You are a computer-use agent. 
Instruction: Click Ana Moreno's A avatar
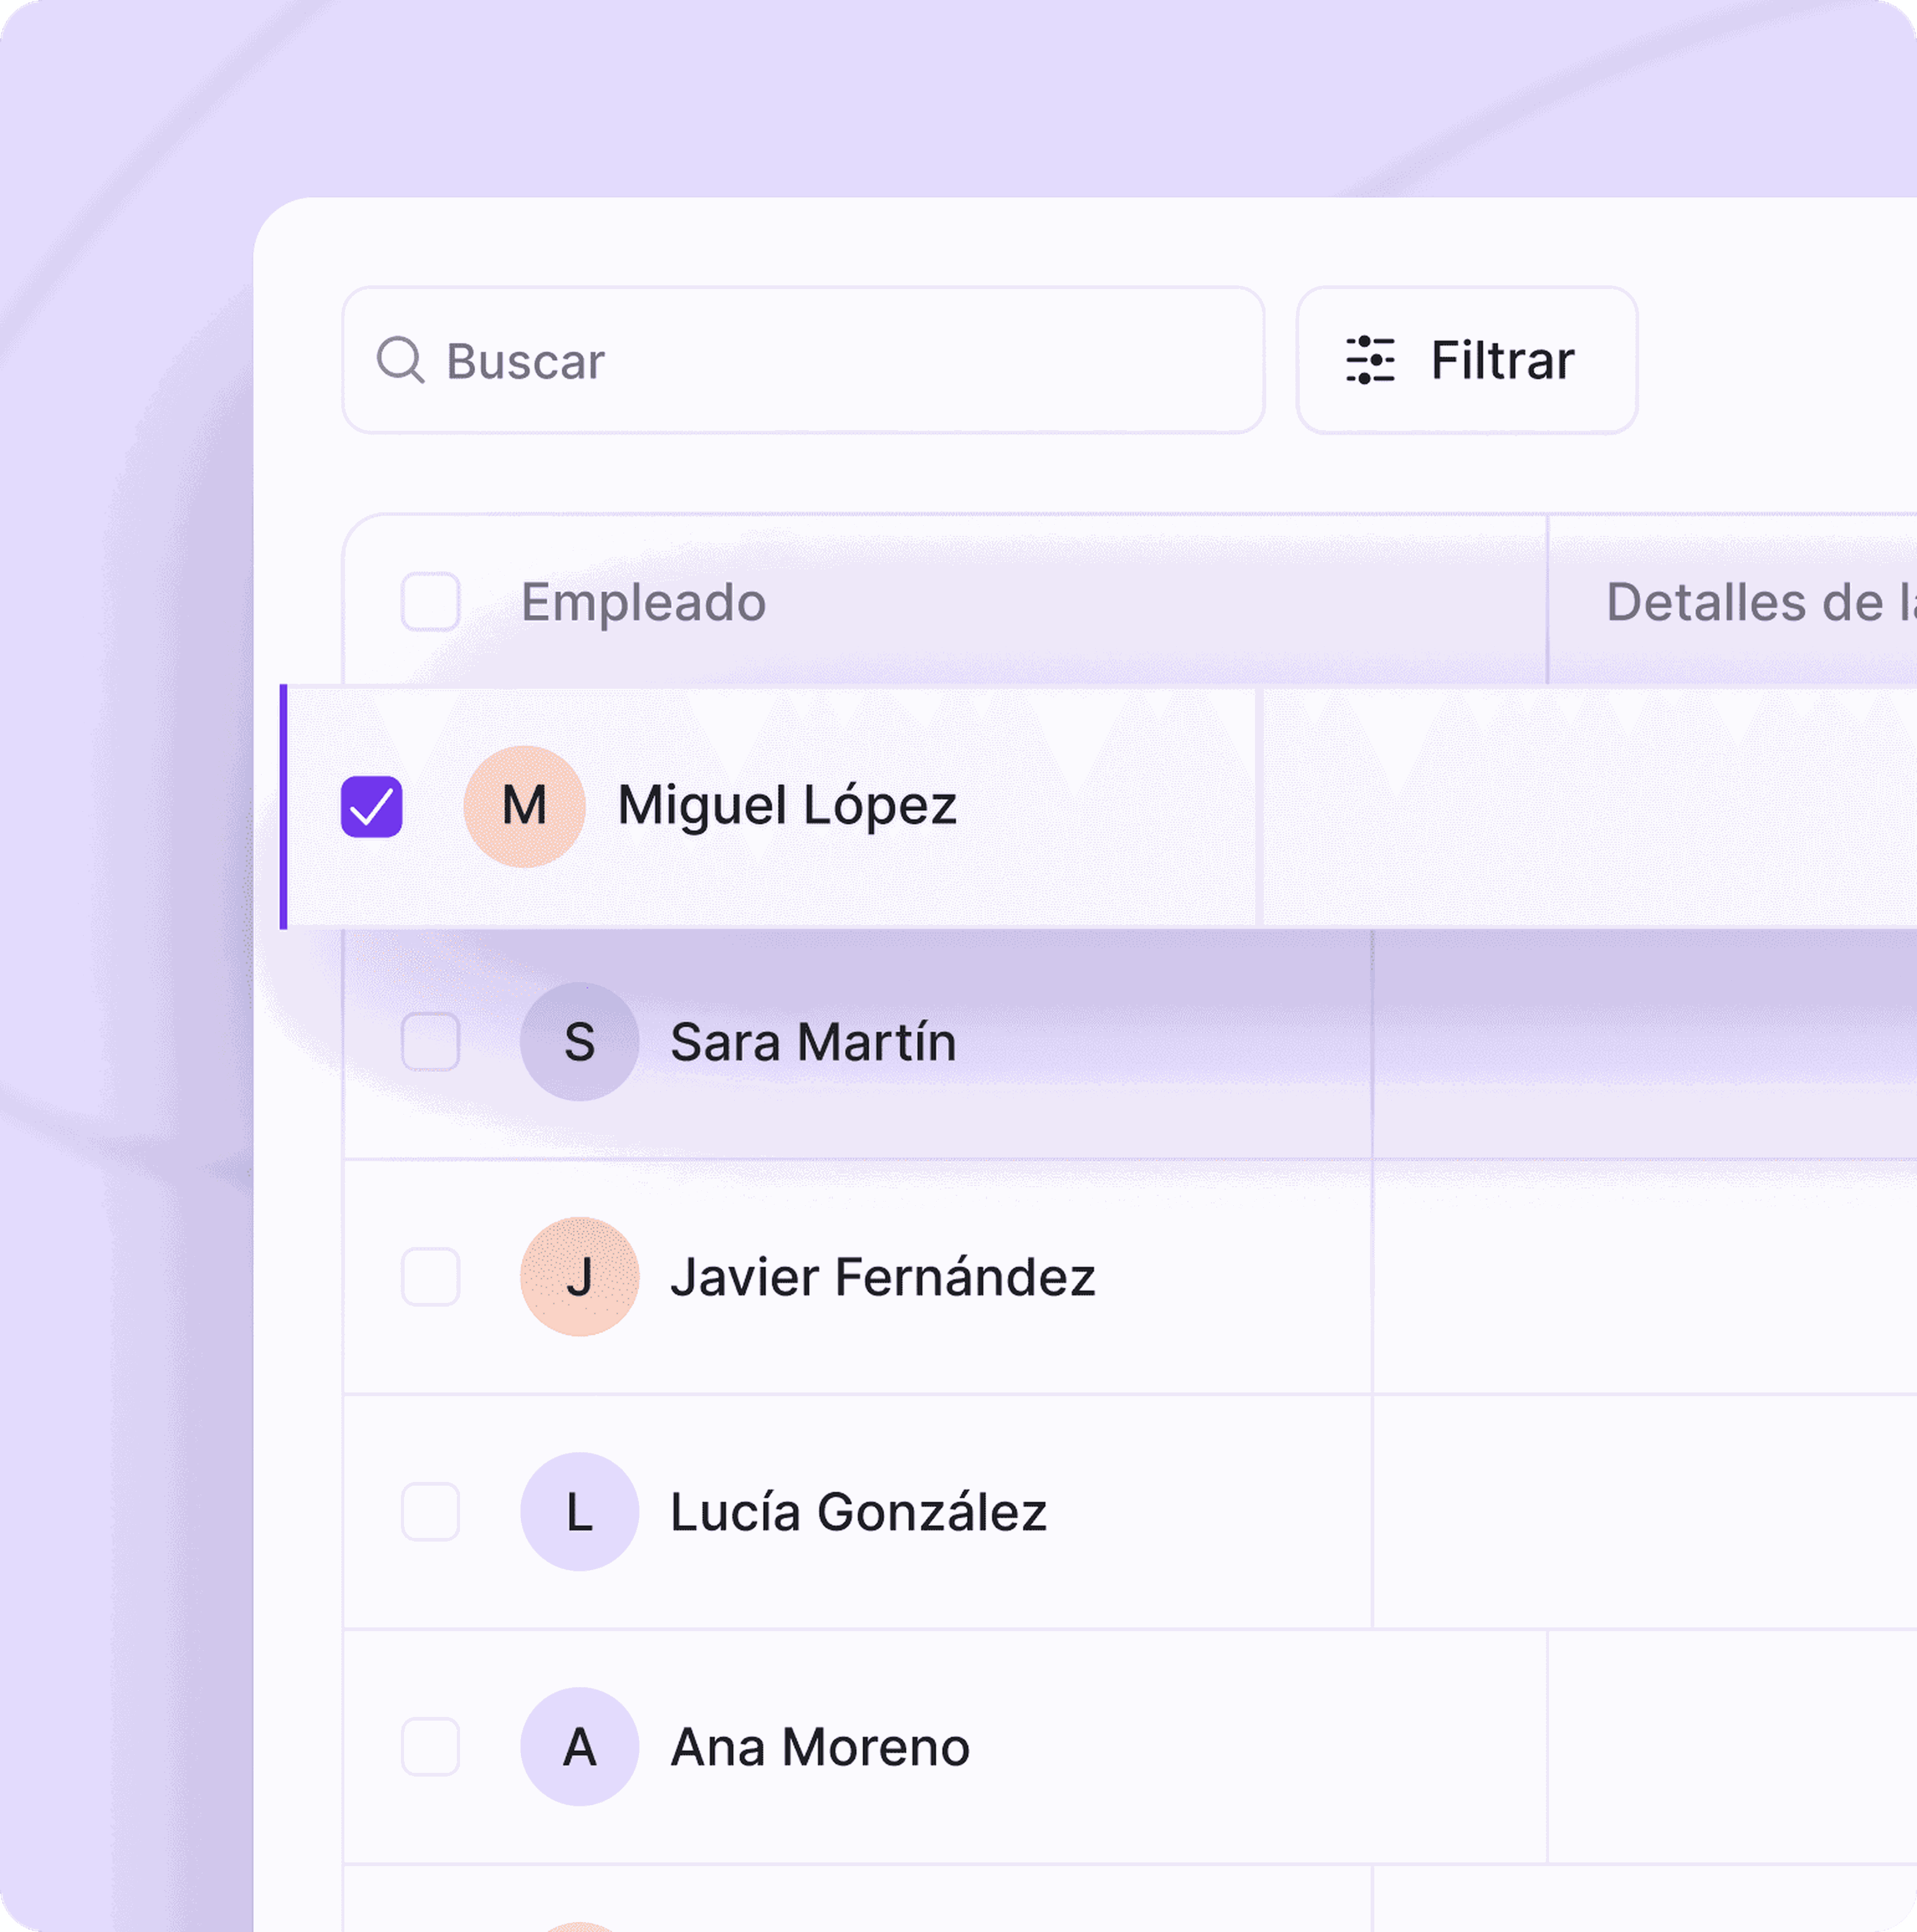coord(579,1747)
